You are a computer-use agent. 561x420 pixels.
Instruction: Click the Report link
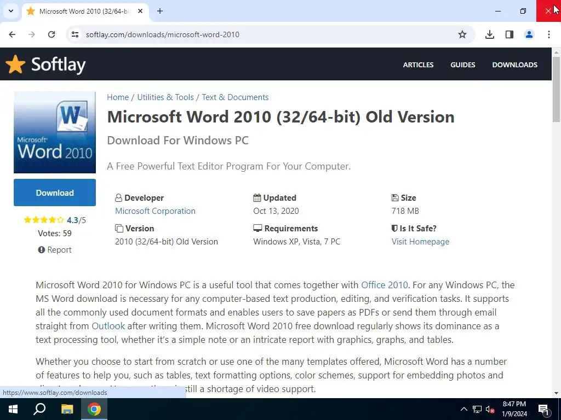(x=59, y=249)
